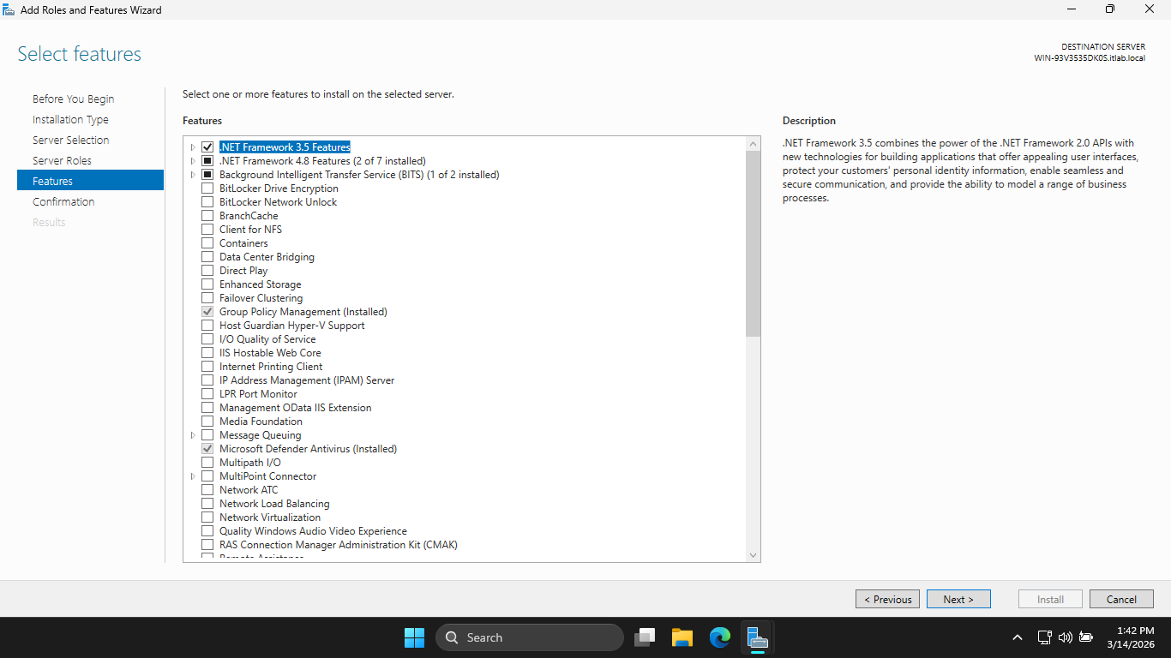Expand the Message Queuing tree node
Viewport: 1171px width, 658px height.
(193, 435)
